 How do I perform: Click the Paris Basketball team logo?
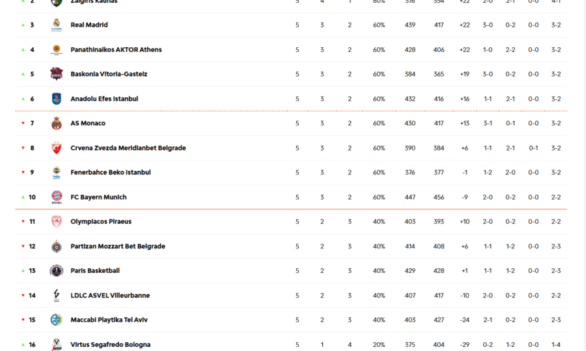56,271
